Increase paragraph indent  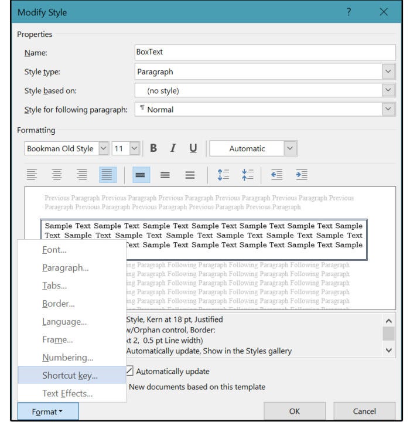(302, 175)
